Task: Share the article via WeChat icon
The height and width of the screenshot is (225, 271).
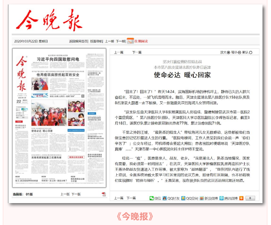Action: coord(152,198)
